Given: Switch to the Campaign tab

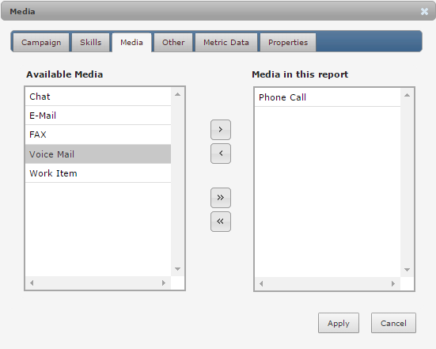Looking at the screenshot, I should pyautogui.click(x=41, y=43).
